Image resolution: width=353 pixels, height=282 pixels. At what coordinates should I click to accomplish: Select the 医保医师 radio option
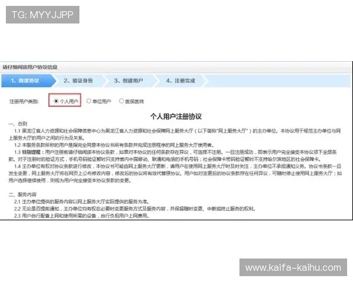pos(122,101)
